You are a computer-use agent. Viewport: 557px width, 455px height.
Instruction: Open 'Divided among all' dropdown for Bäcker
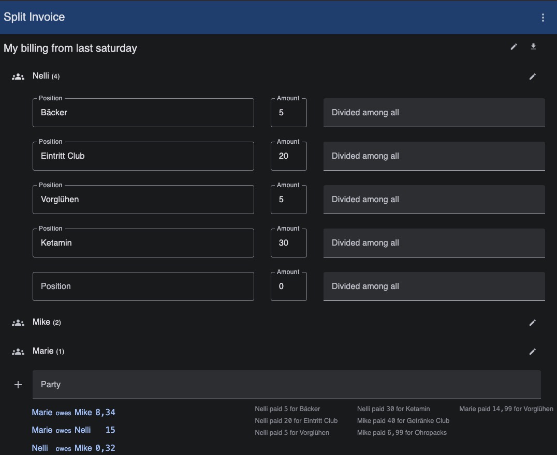pyautogui.click(x=434, y=113)
